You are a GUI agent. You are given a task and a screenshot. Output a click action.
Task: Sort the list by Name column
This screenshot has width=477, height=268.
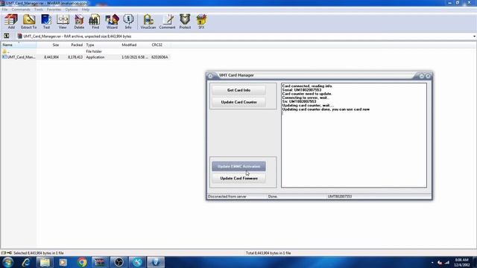coord(19,45)
